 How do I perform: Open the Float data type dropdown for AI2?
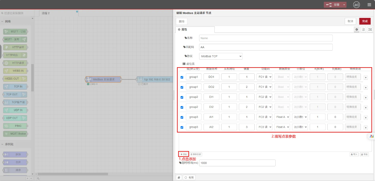[282, 127]
